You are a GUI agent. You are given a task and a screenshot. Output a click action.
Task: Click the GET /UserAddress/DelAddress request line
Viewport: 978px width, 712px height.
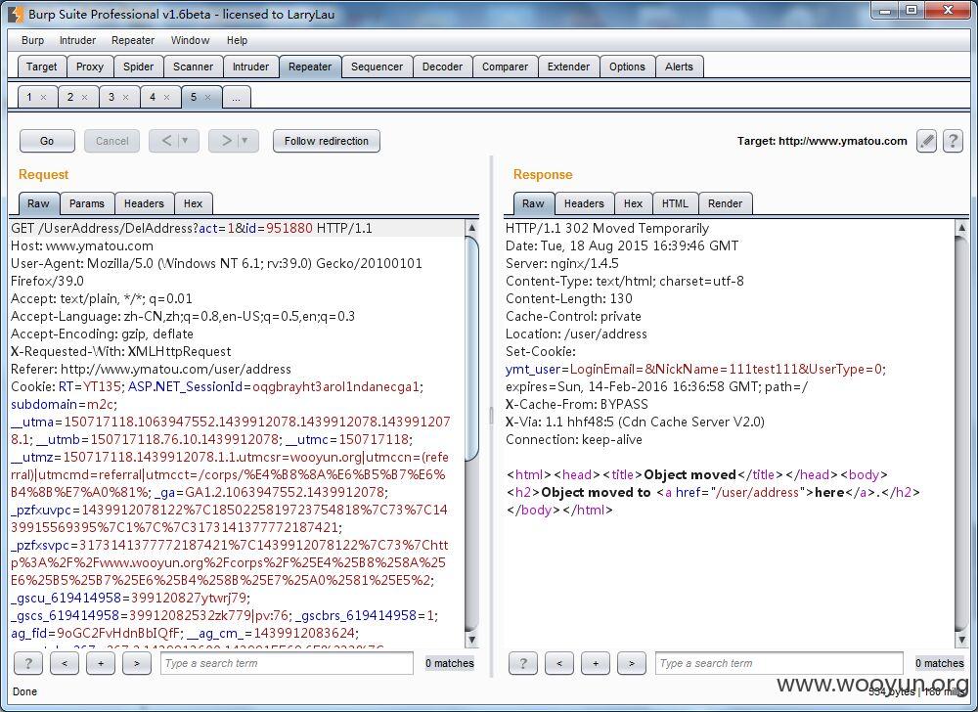point(192,228)
